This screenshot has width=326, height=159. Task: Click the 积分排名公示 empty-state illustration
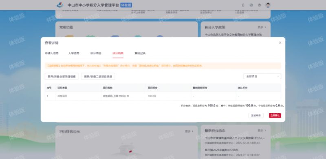click(x=126, y=150)
